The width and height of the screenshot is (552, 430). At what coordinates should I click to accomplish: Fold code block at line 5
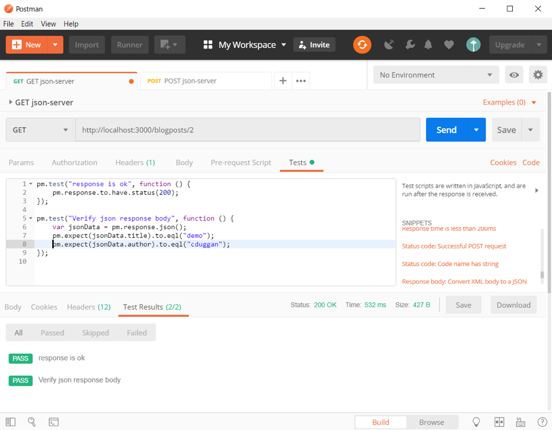click(31, 218)
